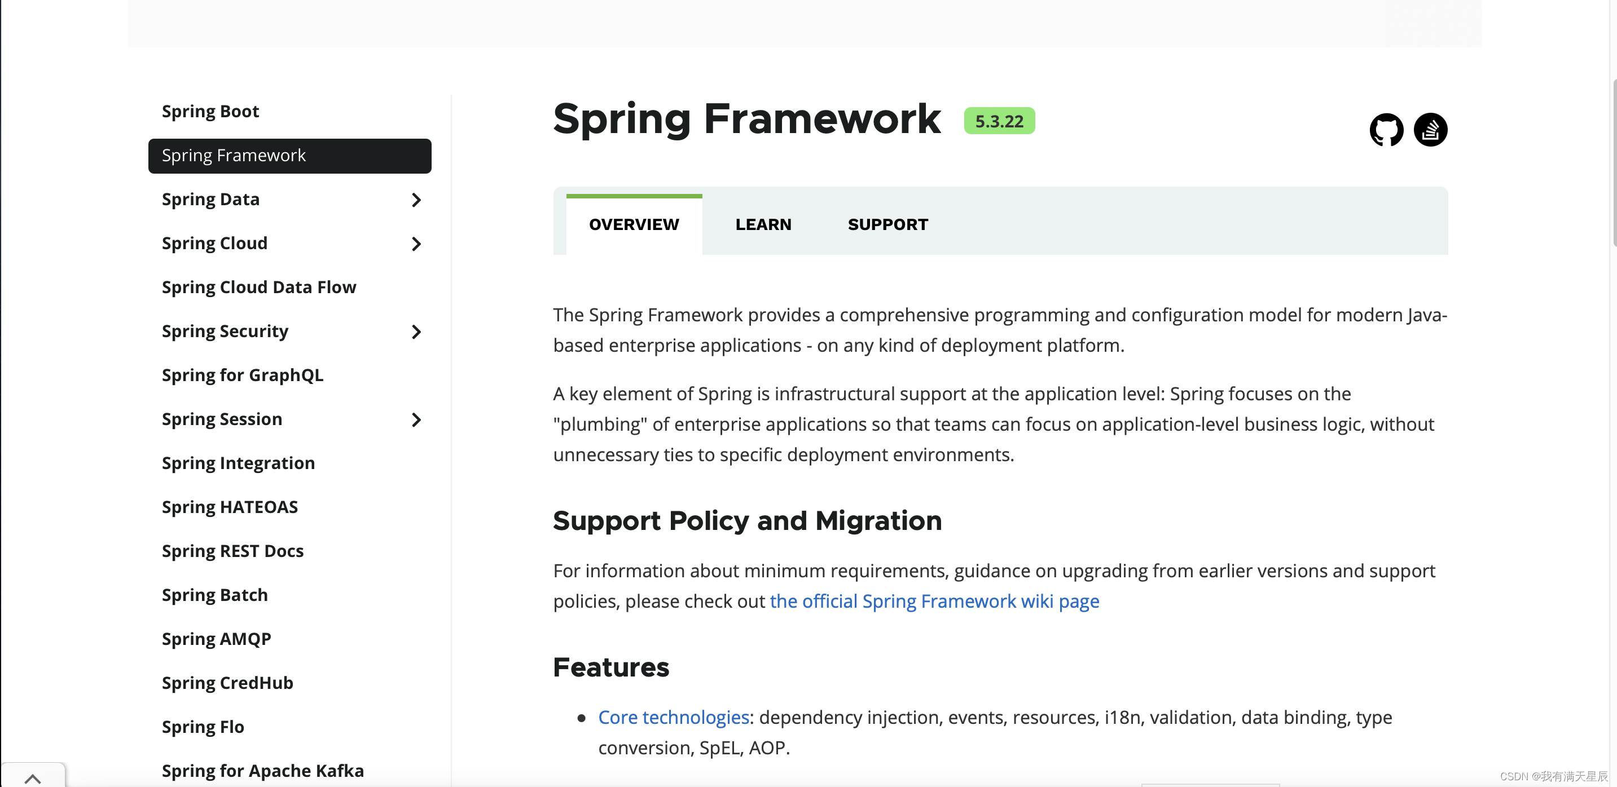Open Spring for GraphQL
Image resolution: width=1617 pixels, height=787 pixels.
(x=242, y=375)
